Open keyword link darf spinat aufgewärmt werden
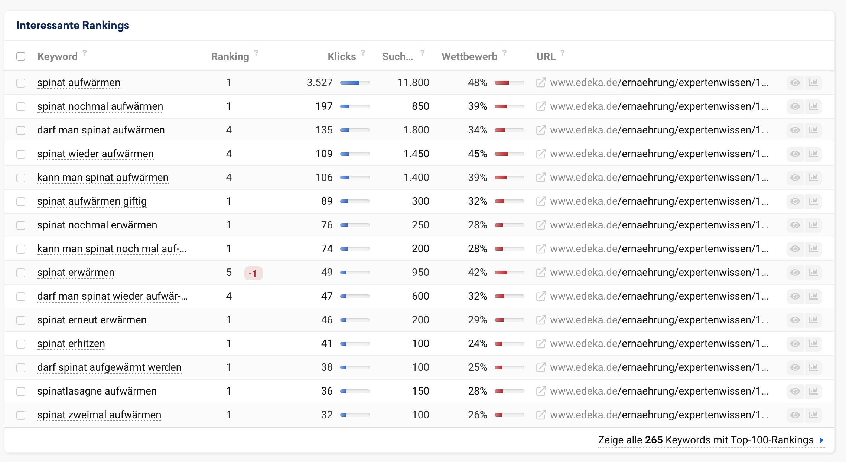The width and height of the screenshot is (846, 462). pos(110,367)
